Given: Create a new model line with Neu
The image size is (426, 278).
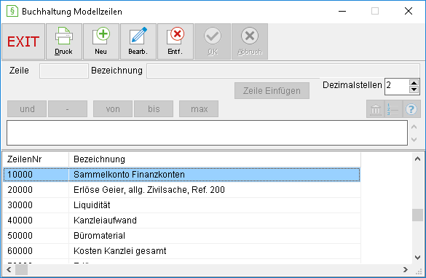Looking at the screenshot, I should 101,41.
